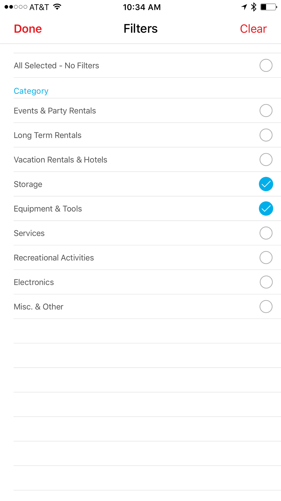Tap the Bluetooth status icon

coord(254,7)
